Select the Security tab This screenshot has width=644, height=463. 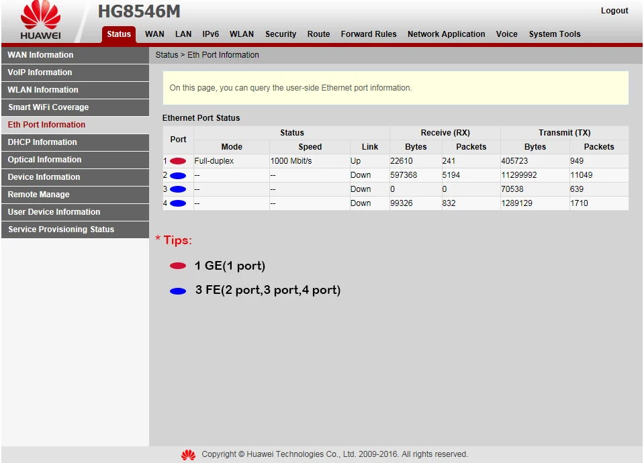pos(281,34)
